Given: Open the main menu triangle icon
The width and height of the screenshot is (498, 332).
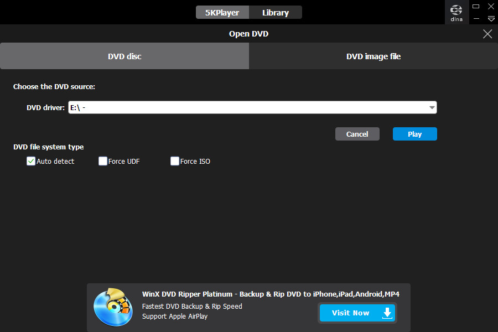Looking at the screenshot, I should tap(491, 19).
